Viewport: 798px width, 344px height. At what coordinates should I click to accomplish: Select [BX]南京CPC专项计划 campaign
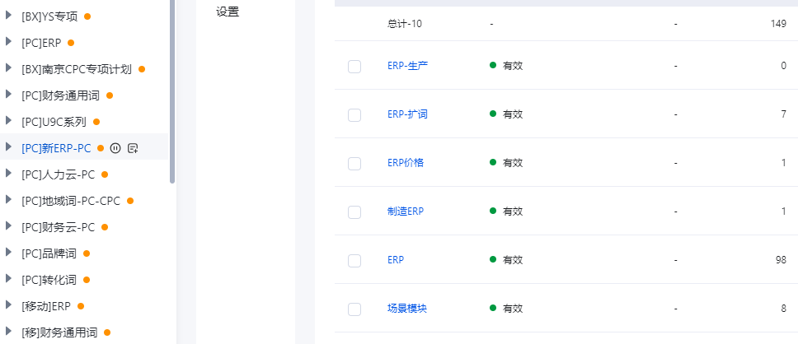coord(77,69)
